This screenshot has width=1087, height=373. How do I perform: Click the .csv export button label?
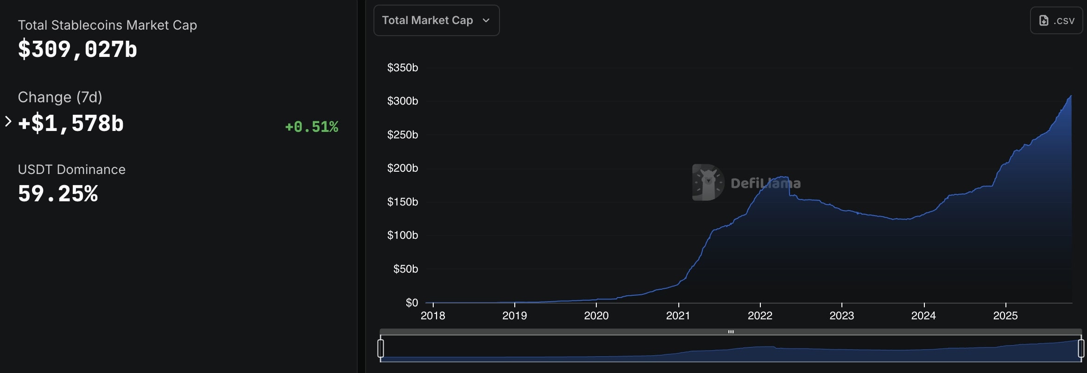coord(1064,20)
